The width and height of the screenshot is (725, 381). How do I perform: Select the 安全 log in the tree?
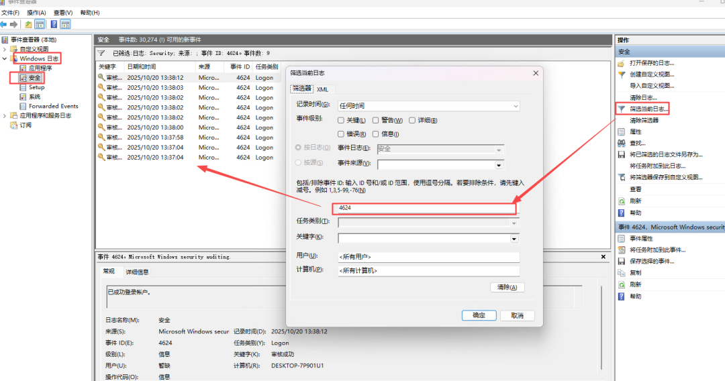[x=34, y=78]
